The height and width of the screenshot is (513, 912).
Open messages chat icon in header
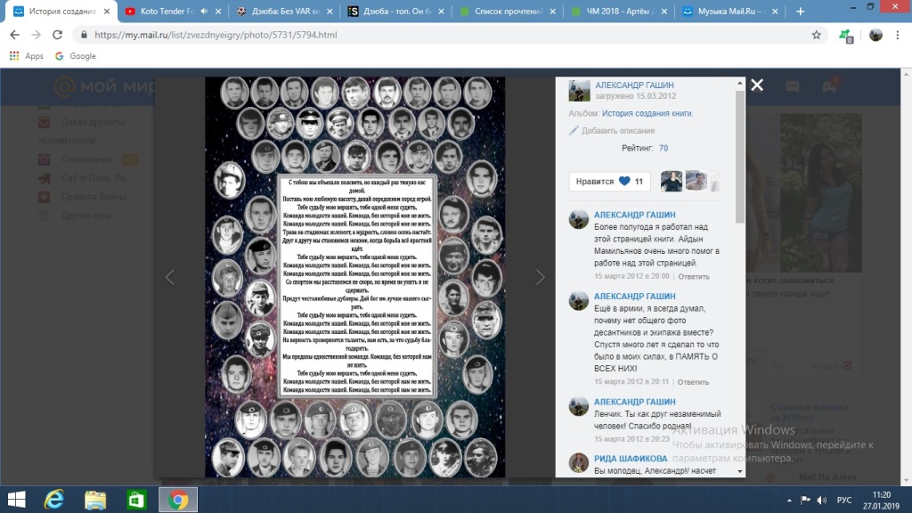(792, 86)
